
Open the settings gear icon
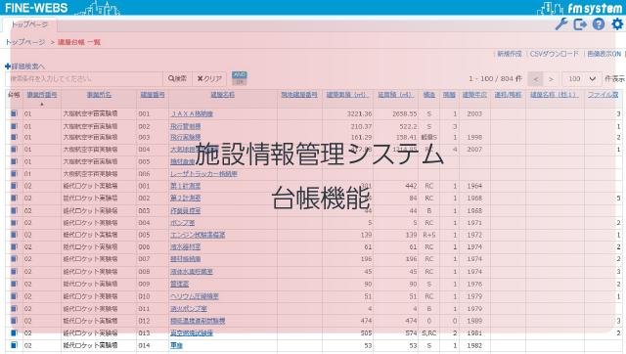[617, 23]
